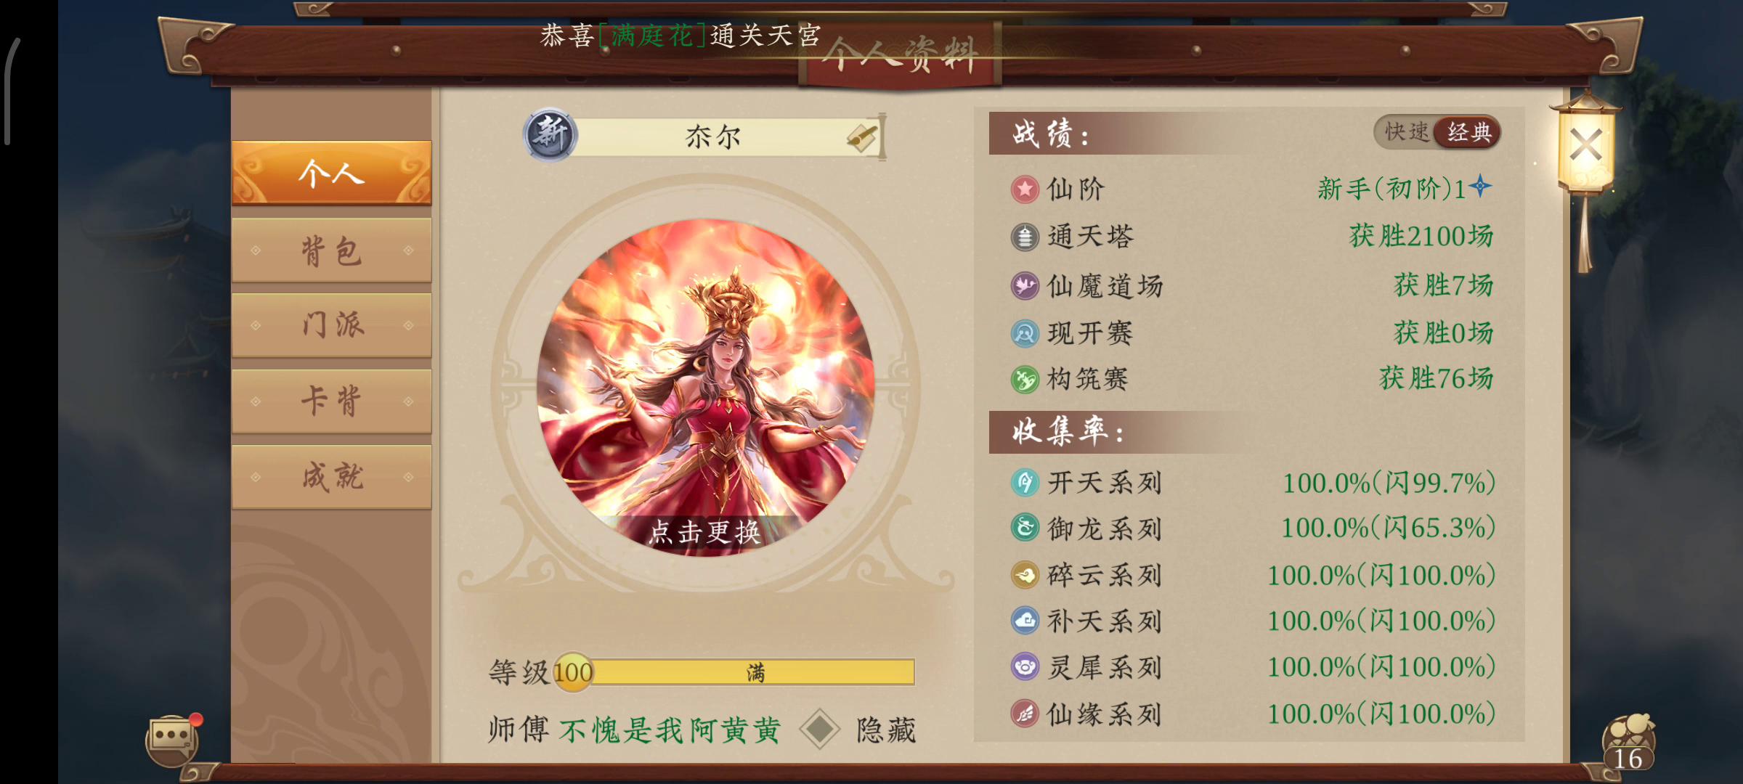Viewport: 1743px width, 784px height.
Task: Click the 通天塔 tower icon
Action: pos(1025,237)
